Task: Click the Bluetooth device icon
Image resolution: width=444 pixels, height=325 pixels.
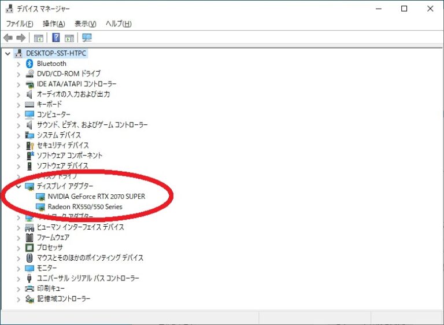Action: [x=30, y=64]
